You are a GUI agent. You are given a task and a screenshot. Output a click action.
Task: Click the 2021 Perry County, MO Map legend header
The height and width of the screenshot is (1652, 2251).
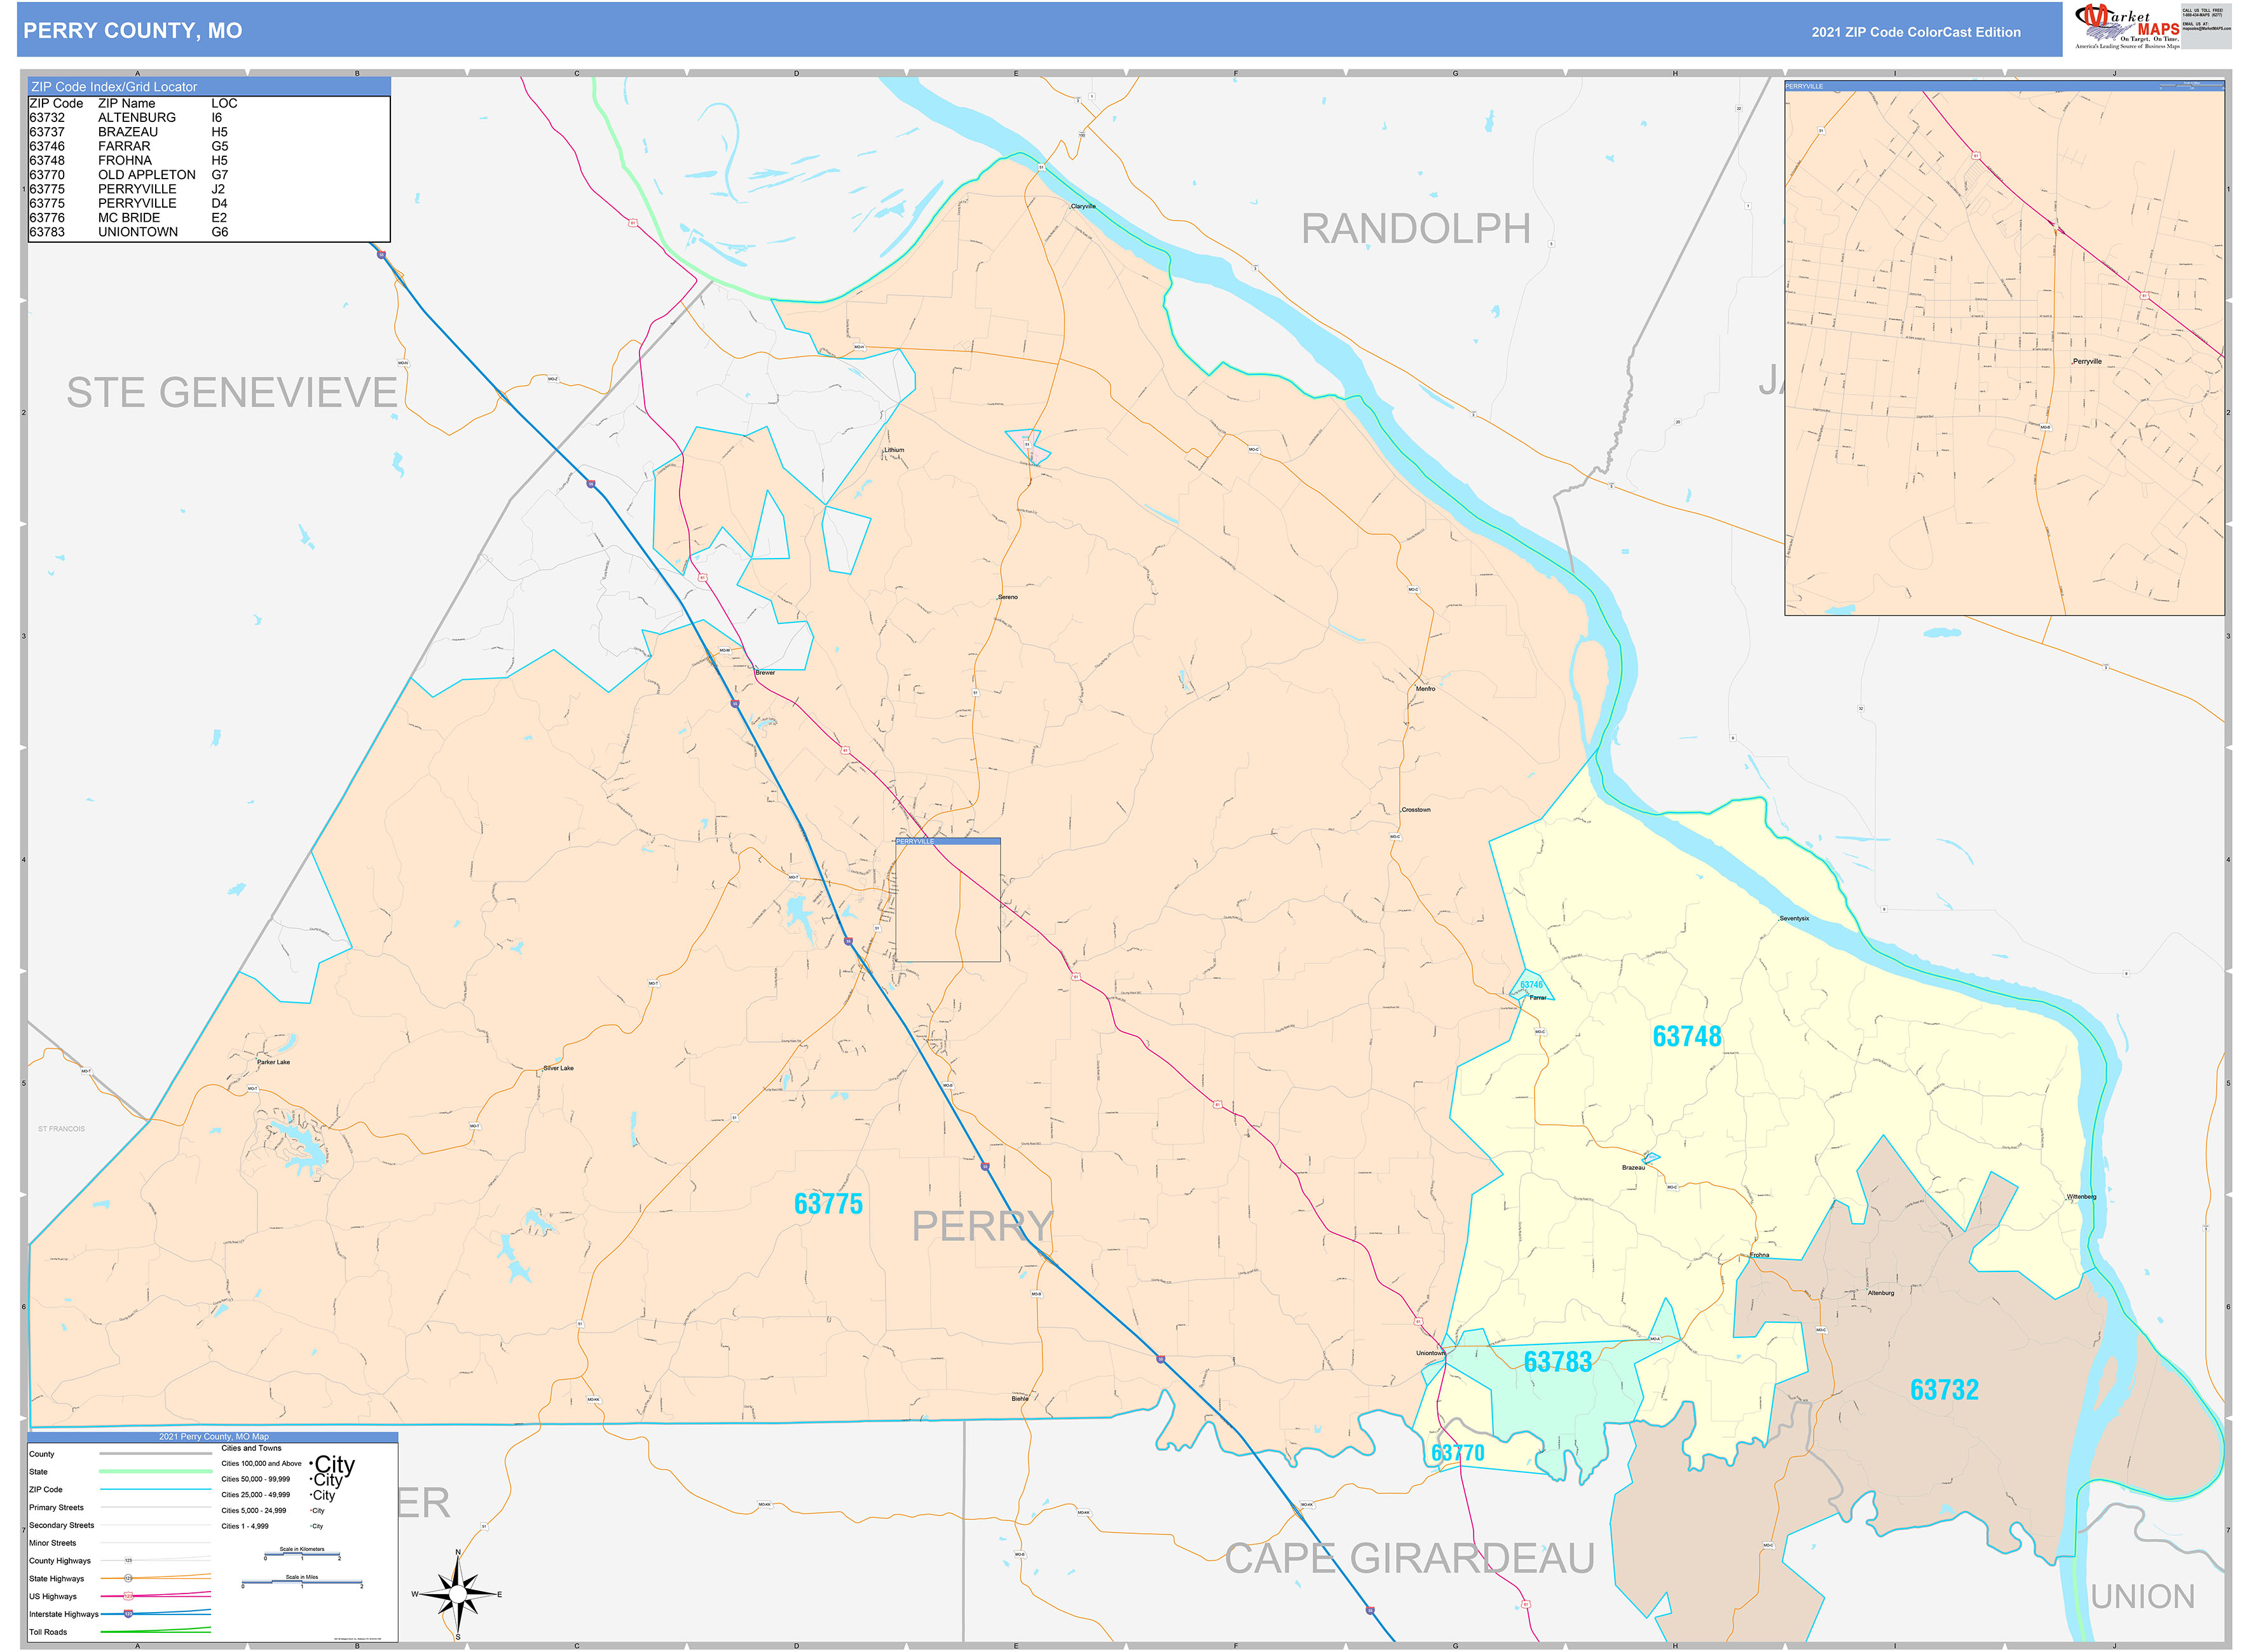(213, 1437)
